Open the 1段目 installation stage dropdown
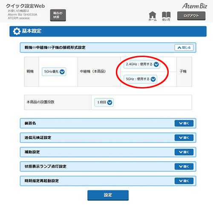The height and width of the screenshot is (205, 213). (x=104, y=102)
